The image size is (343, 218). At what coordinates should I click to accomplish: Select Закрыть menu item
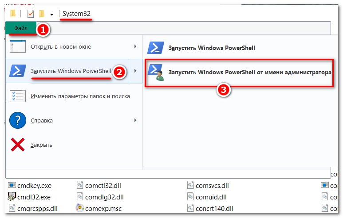pyautogui.click(x=74, y=145)
